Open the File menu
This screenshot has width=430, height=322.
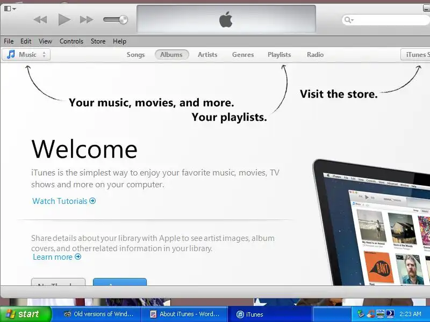coord(9,41)
